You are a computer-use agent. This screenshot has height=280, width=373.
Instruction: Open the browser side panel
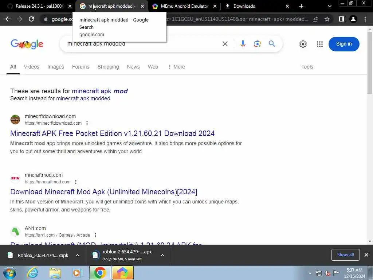(x=342, y=19)
